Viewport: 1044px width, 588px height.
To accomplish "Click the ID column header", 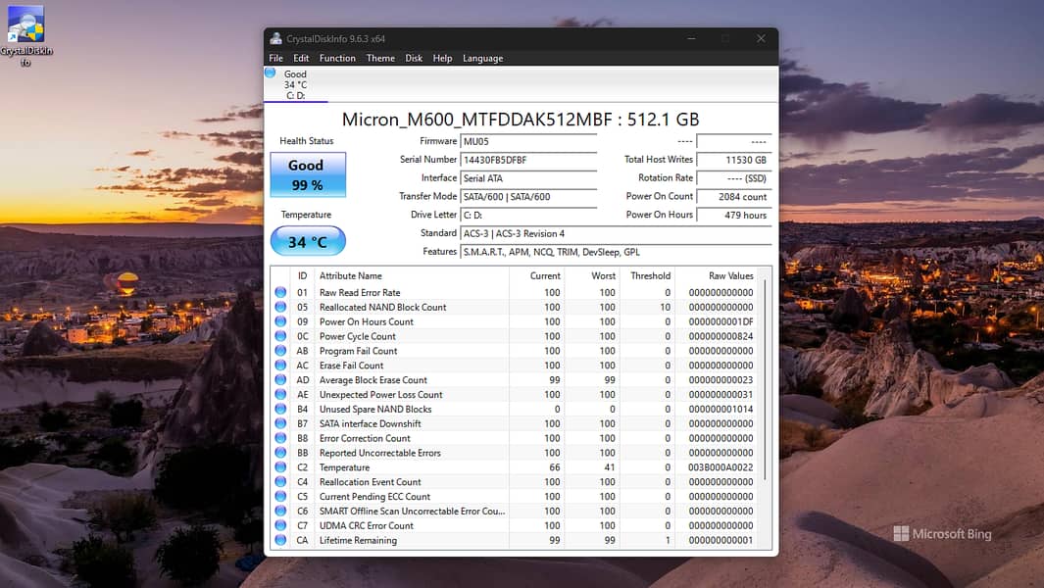I will click(x=302, y=275).
